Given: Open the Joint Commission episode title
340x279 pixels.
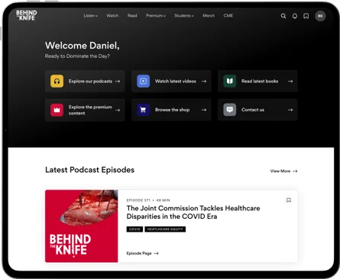Looking at the screenshot, I should pos(193,213).
